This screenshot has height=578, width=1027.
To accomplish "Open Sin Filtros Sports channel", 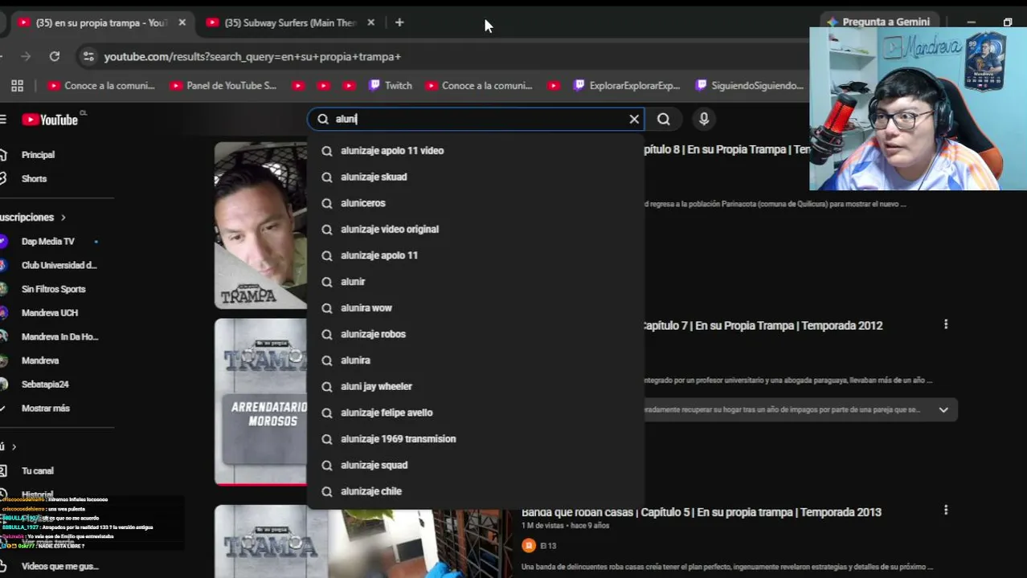I will pos(53,289).
